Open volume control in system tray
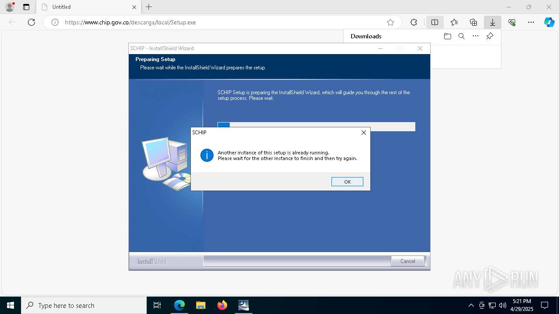The image size is (559, 314). (503, 305)
